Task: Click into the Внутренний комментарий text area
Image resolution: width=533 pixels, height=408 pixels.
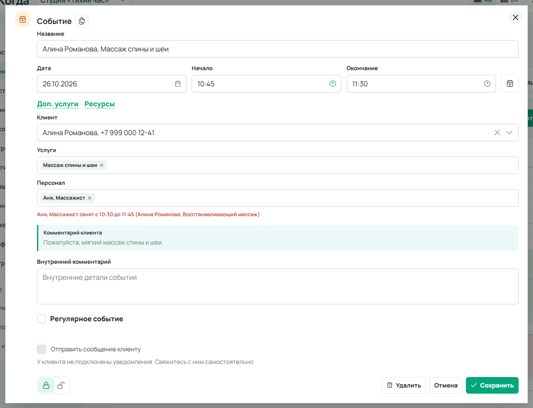Action: click(278, 286)
